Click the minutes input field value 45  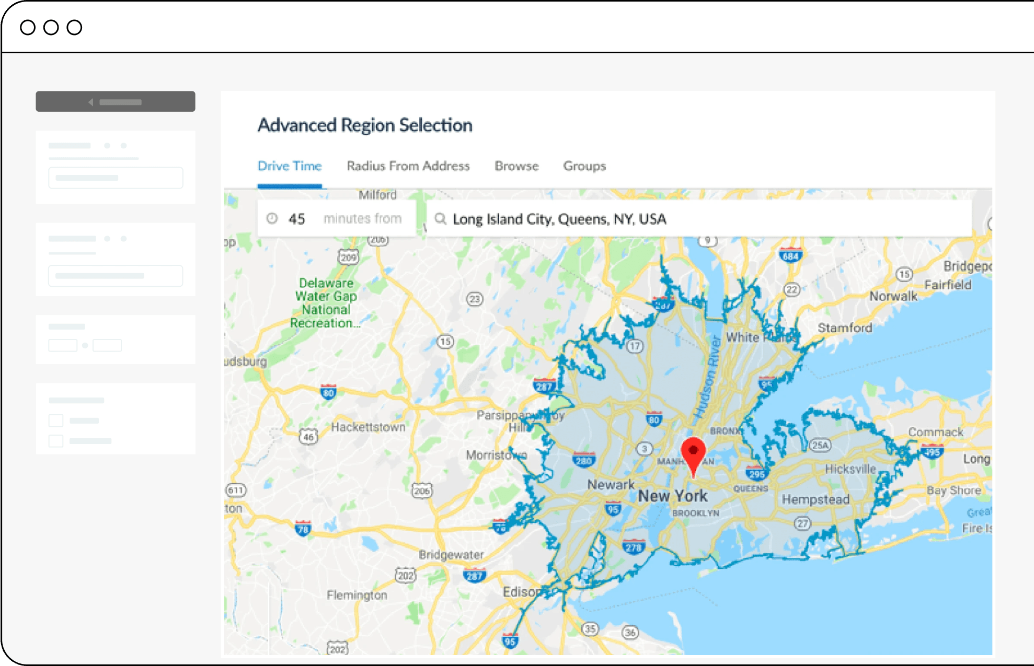pos(296,219)
